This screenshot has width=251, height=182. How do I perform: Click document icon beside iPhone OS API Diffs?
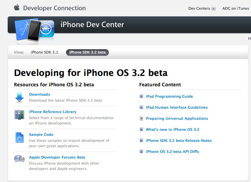pos(141,151)
